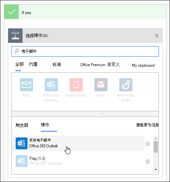This screenshot has height=182, width=170.
Task: Open the 标准 tab
Action: pyautogui.click(x=57, y=64)
